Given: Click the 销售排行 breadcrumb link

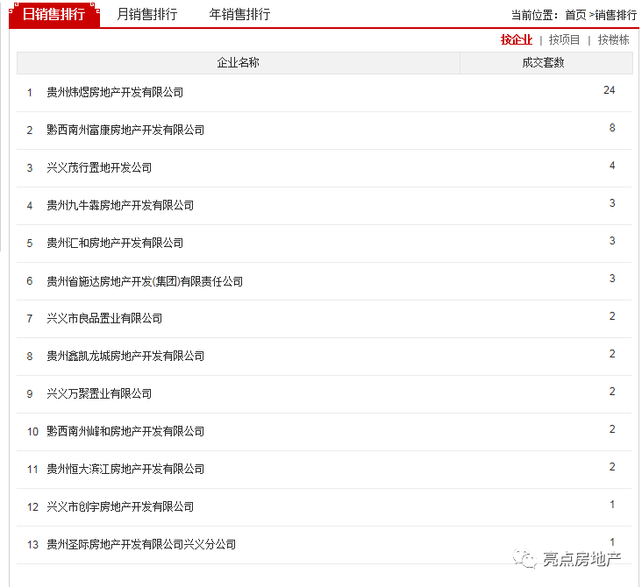Looking at the screenshot, I should [616, 15].
